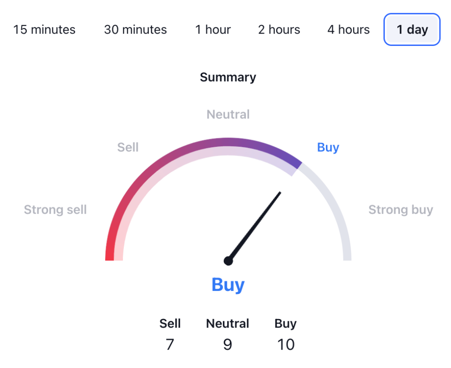Select the 30 minutes timeframe tab
Image resolution: width=451 pixels, height=368 pixels.
(135, 30)
